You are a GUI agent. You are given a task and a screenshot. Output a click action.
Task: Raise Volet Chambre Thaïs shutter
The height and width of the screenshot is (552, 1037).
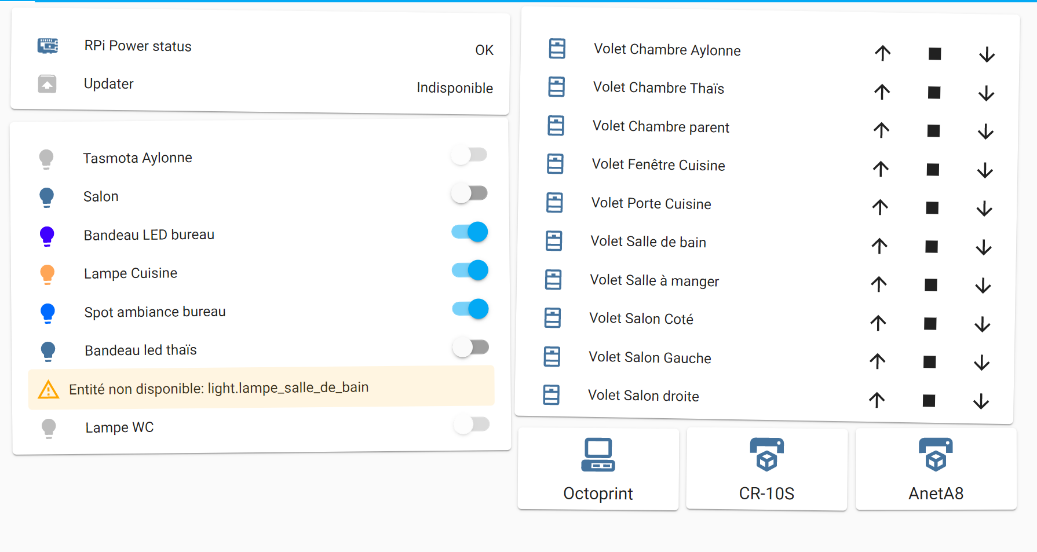882,92
